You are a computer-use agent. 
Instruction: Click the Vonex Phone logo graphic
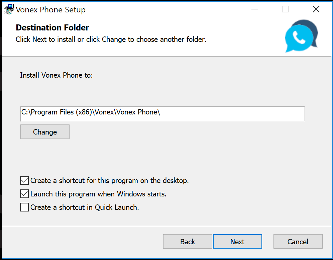pos(301,36)
